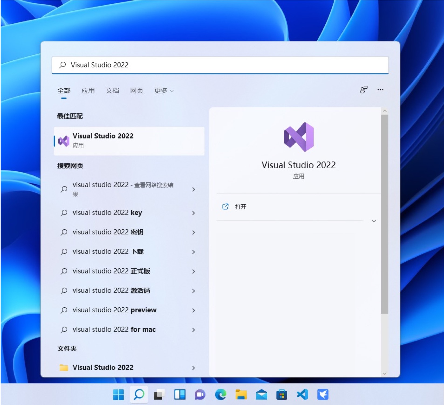
Task: Launch the Chat (Teams) taskbar icon
Action: (x=200, y=395)
